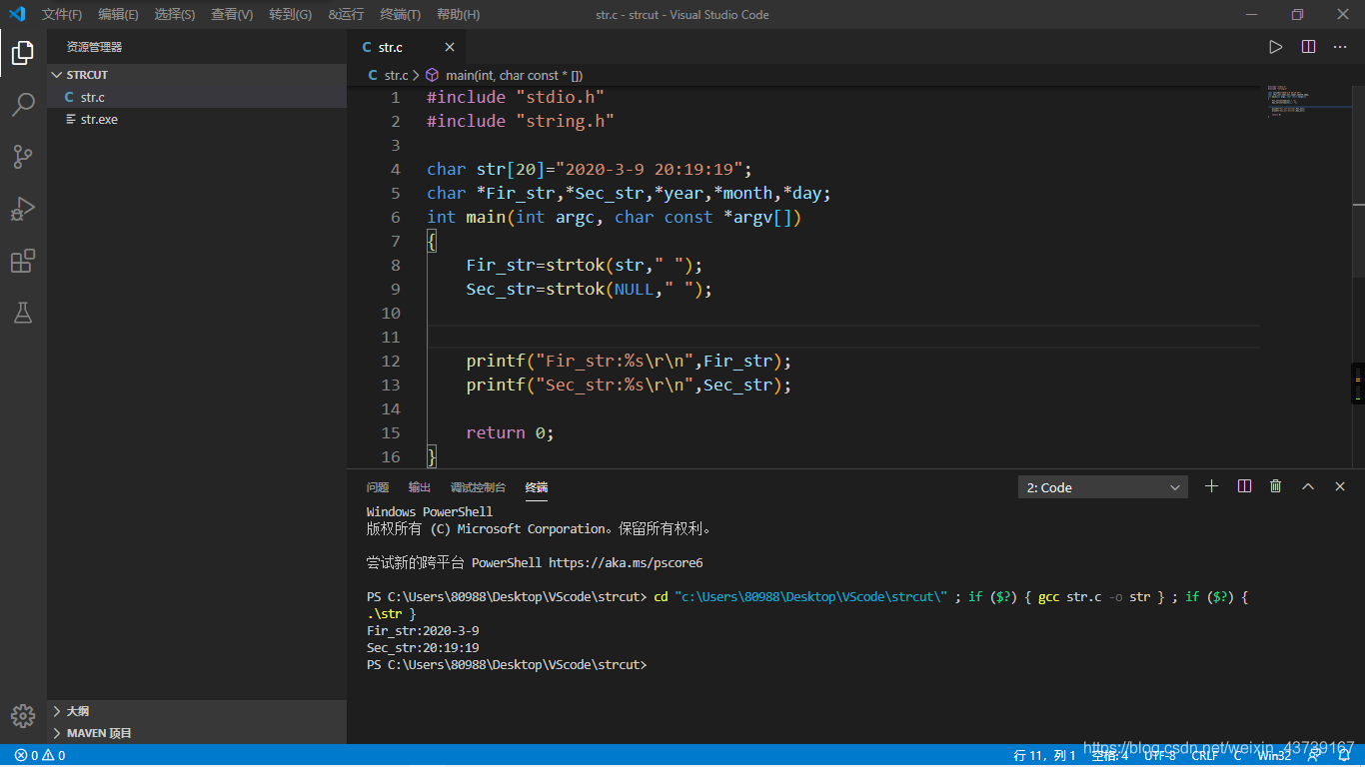Click the 行 11, 列 1 cursor position
This screenshot has width=1365, height=767.
[1045, 756]
